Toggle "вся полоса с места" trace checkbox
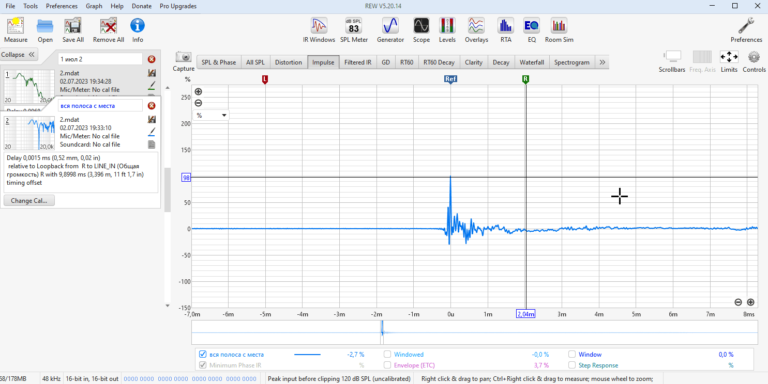The height and width of the screenshot is (384, 768). click(x=203, y=355)
